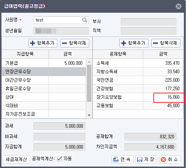Click the 취소 button
This screenshot has width=186, height=168.
click(170, 160)
